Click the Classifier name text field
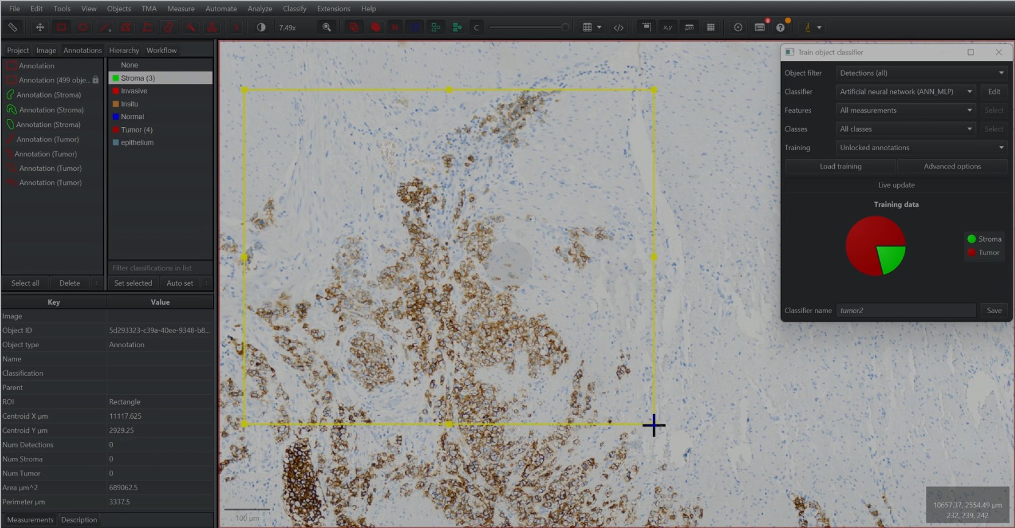The image size is (1015, 528). (x=906, y=311)
